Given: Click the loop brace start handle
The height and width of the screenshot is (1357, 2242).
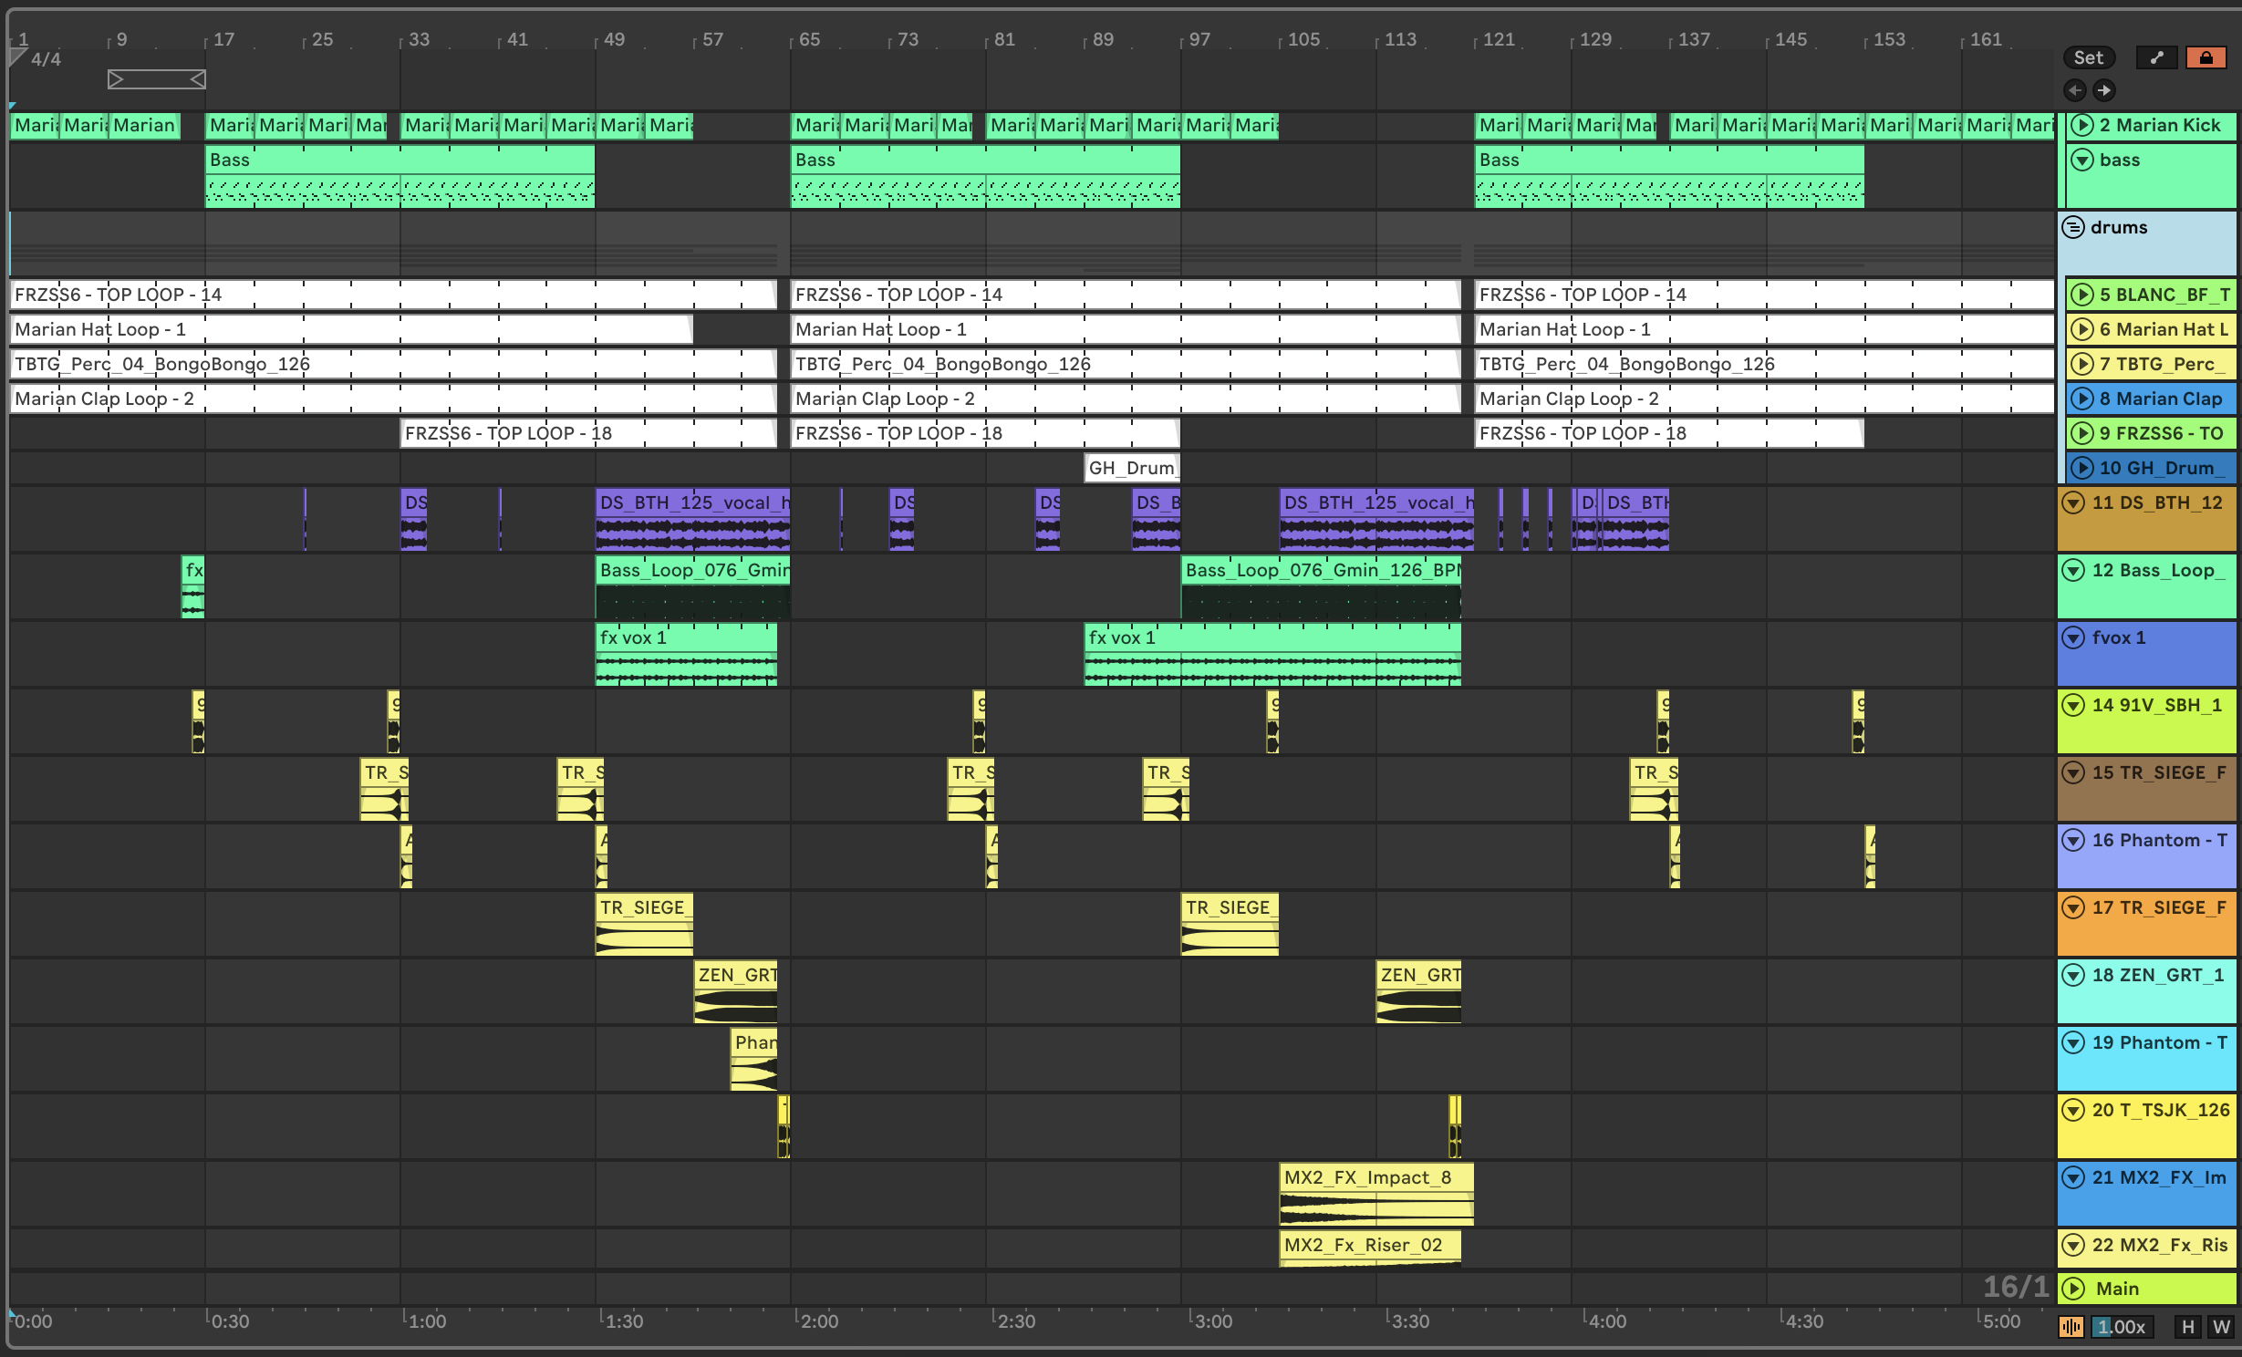Looking at the screenshot, I should (116, 80).
